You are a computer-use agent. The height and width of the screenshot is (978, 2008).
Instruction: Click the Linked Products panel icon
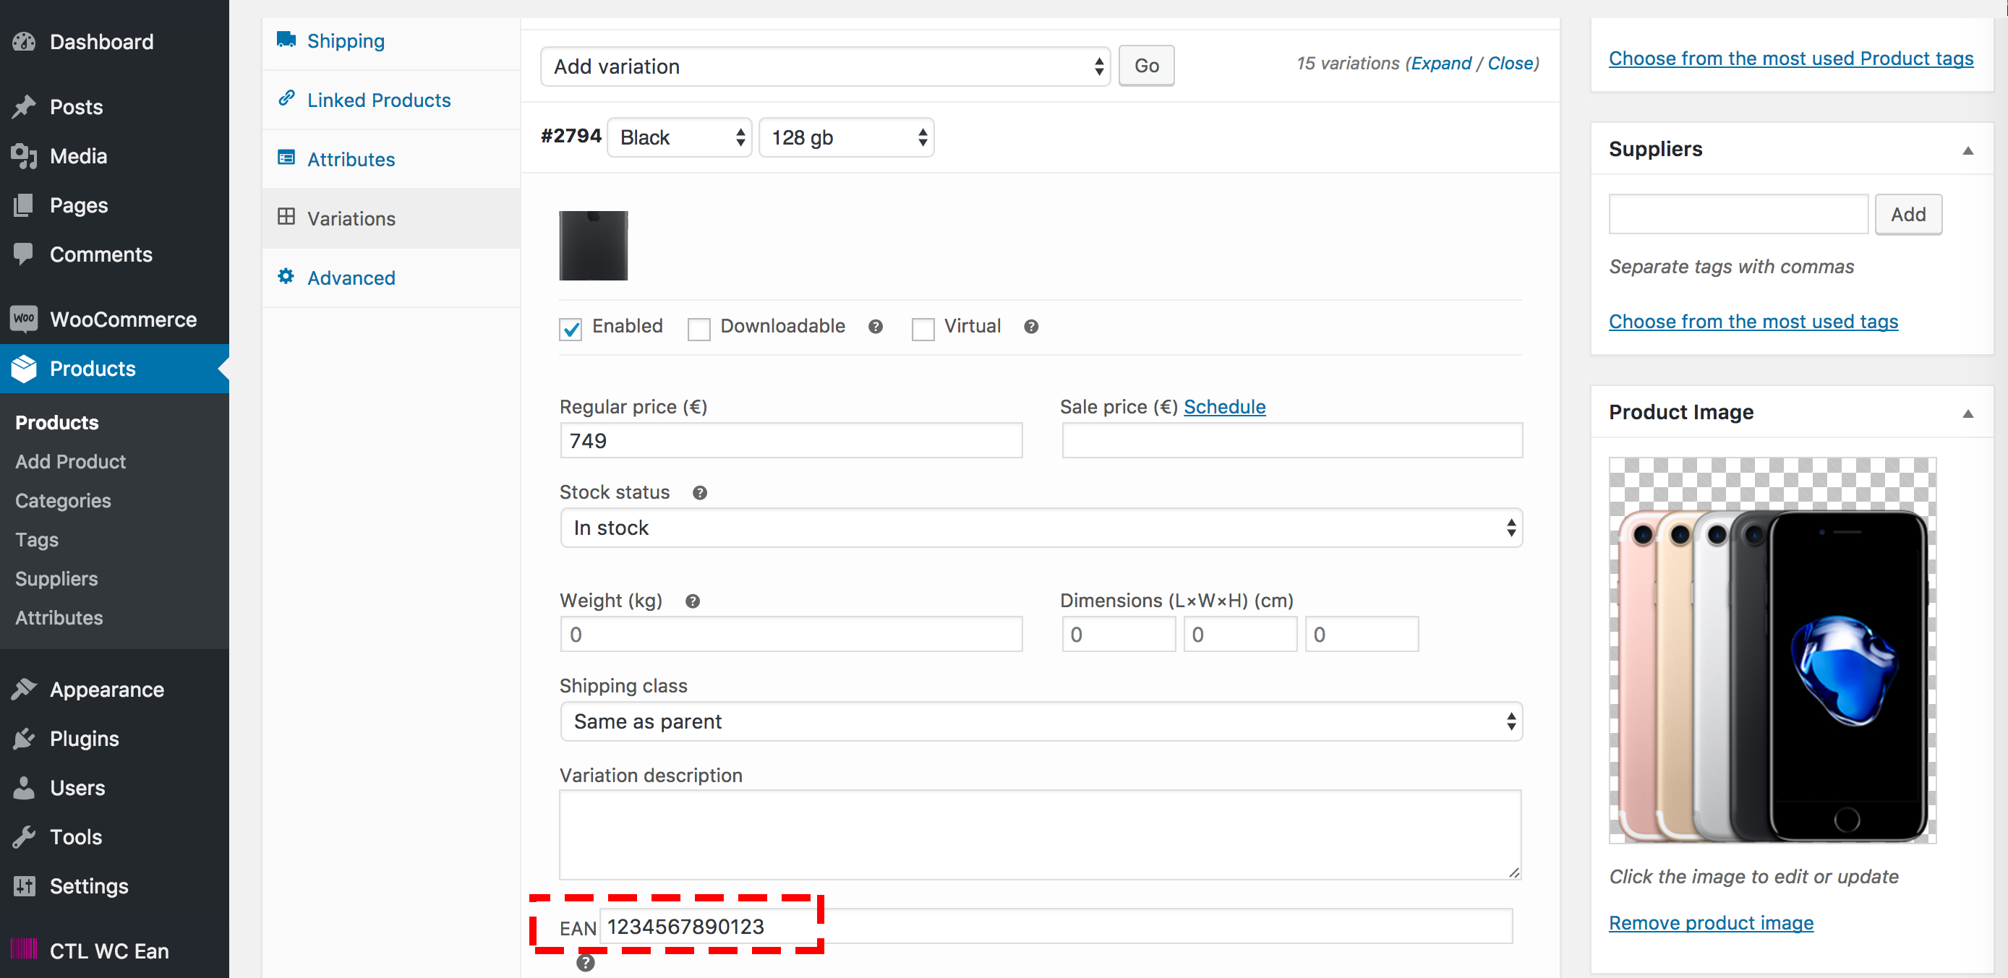[288, 98]
